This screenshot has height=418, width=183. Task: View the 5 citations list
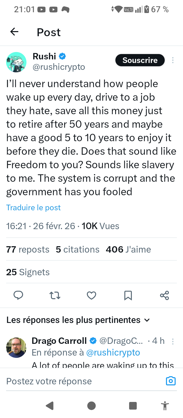point(78,249)
